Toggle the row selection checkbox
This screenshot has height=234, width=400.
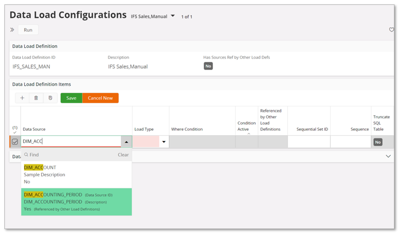click(x=15, y=142)
